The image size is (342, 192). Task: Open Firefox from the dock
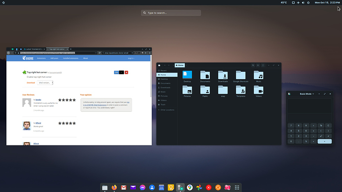pos(114,188)
